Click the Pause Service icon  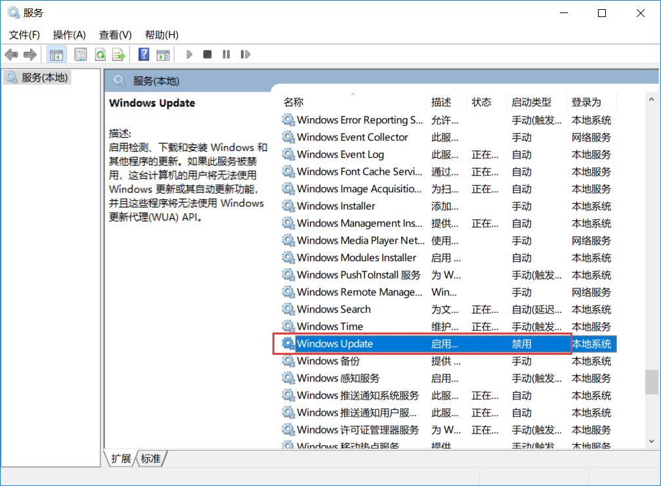point(226,54)
